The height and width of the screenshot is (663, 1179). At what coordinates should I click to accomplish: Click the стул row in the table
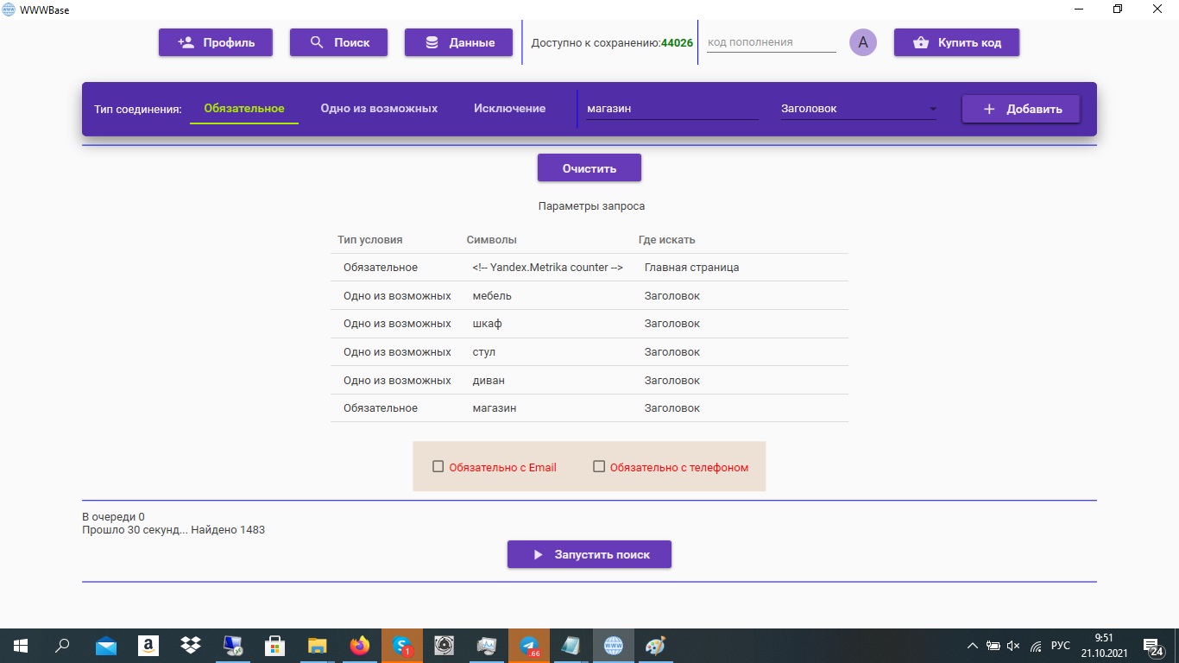point(589,352)
